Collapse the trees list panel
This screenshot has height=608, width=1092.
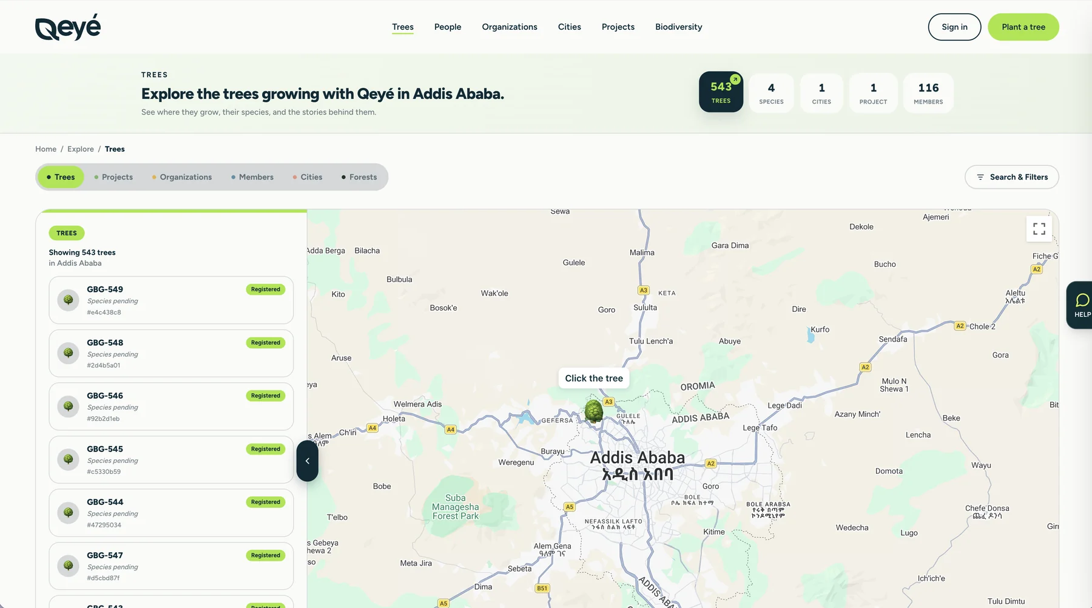click(x=308, y=461)
